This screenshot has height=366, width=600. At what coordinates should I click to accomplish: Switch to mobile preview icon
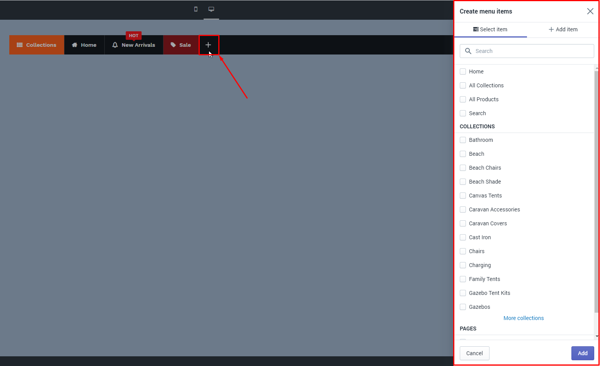[196, 9]
